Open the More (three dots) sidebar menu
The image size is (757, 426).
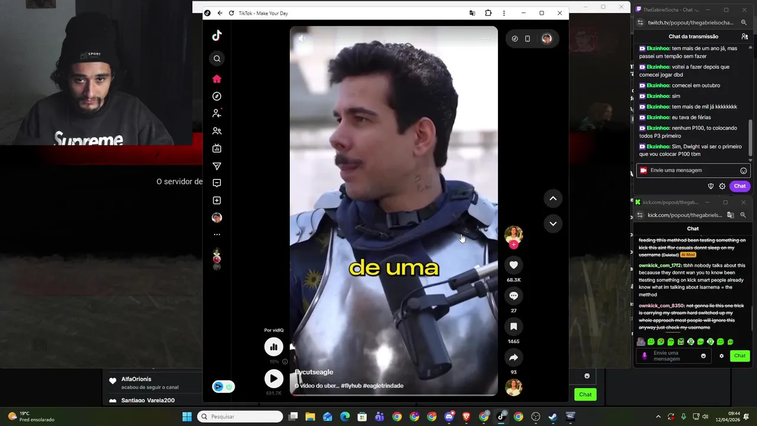click(217, 235)
